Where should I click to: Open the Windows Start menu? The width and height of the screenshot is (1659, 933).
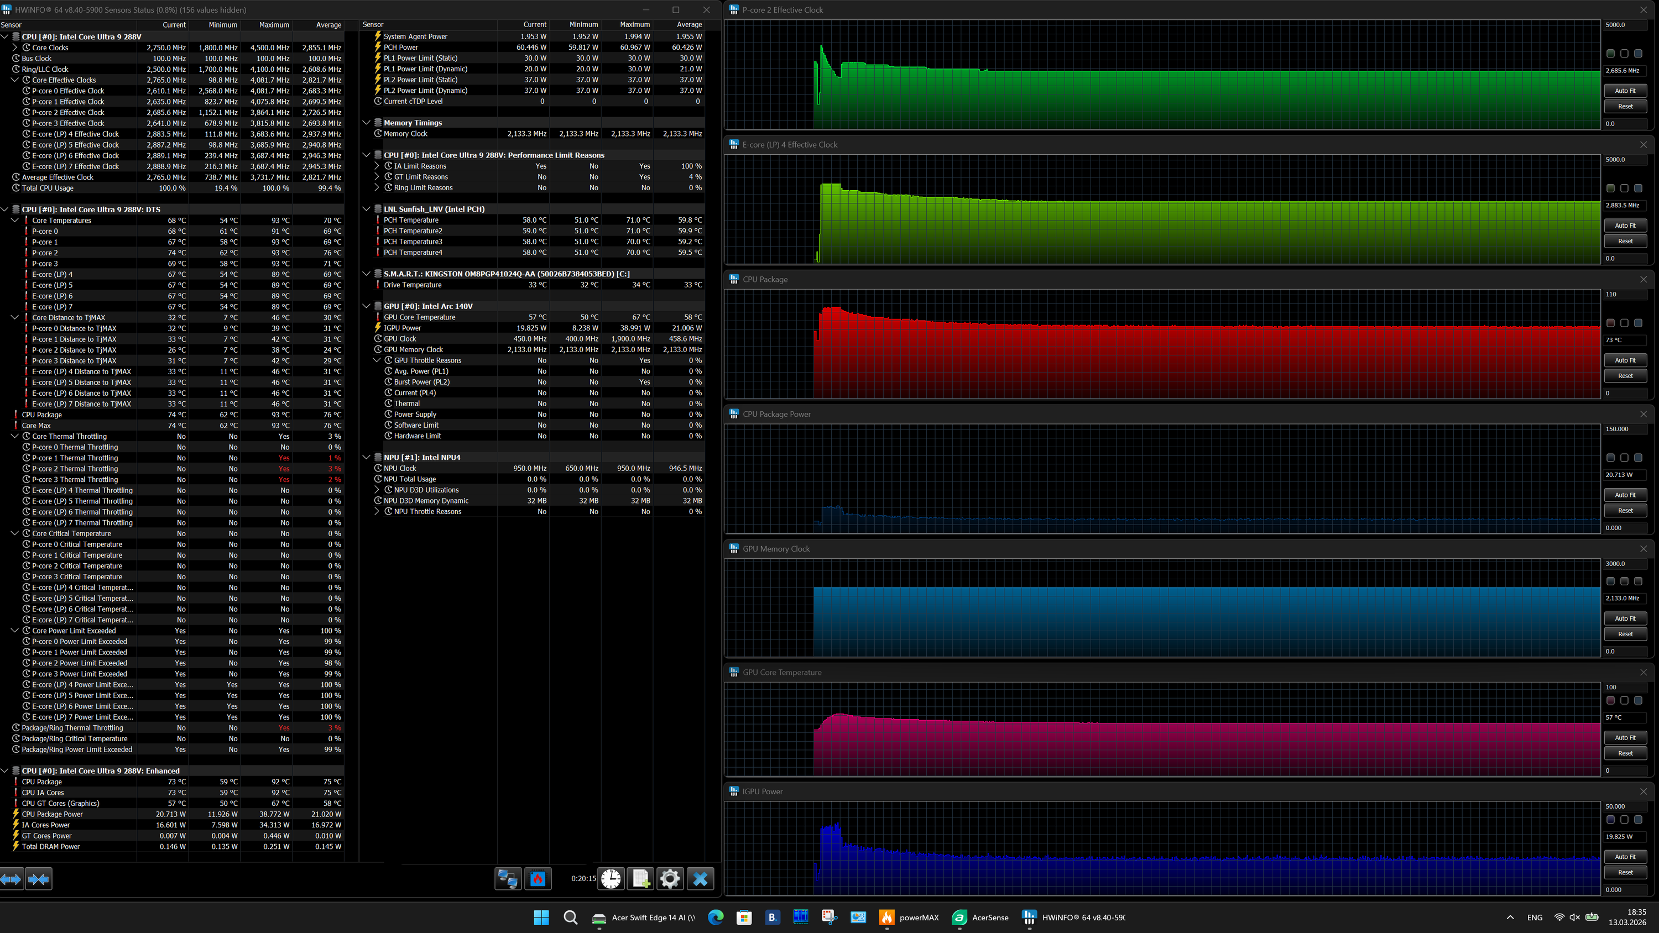pos(541,918)
